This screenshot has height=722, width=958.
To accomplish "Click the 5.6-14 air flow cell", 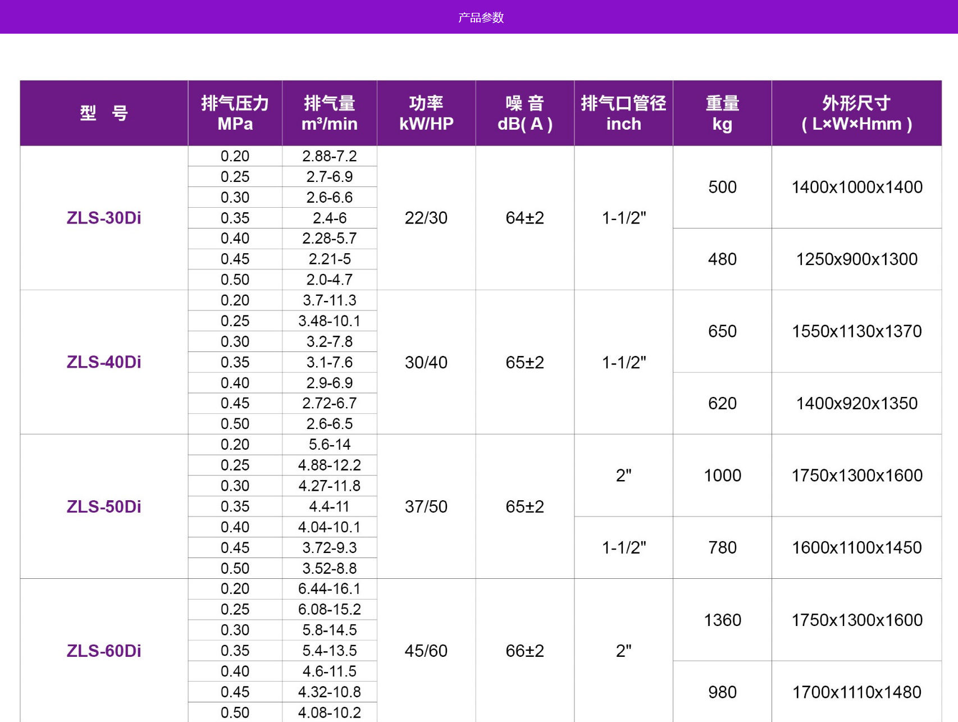I will pos(330,445).
